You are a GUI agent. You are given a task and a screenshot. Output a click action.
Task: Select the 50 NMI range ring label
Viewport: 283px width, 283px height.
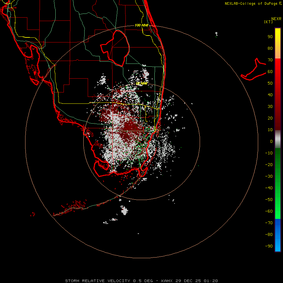(141, 83)
